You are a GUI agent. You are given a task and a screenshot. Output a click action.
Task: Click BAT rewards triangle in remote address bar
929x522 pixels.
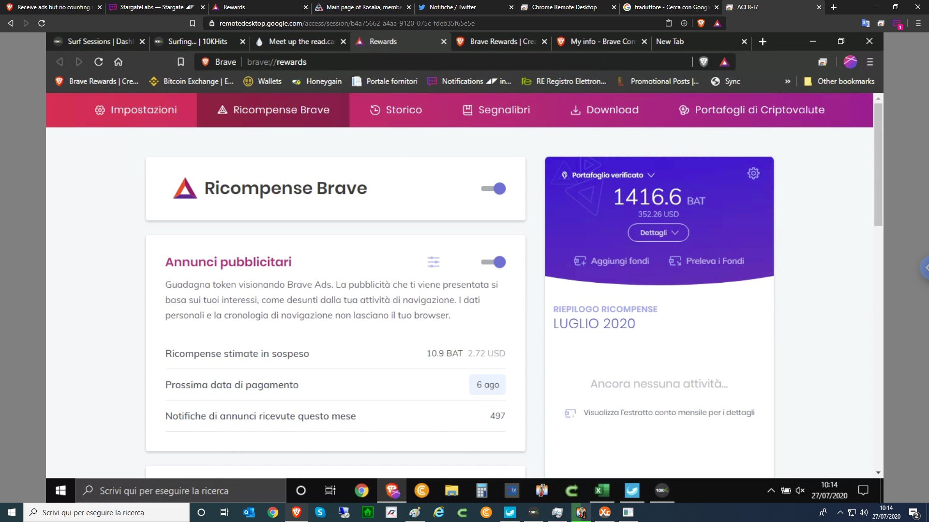point(724,62)
